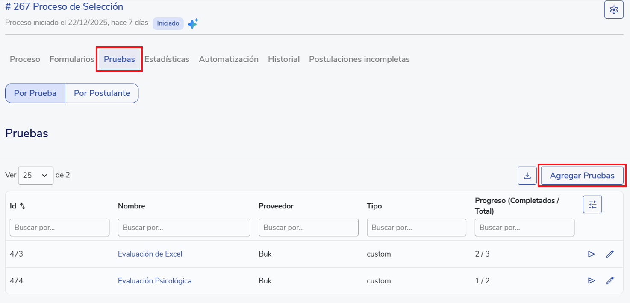Click the AI sparkle icon beside Iniciado

[x=193, y=23]
